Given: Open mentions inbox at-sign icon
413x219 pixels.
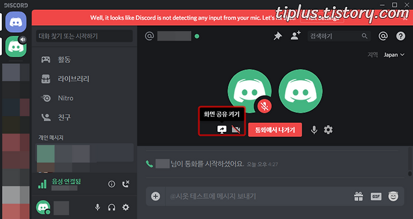Looking at the screenshot, I should [x=383, y=36].
